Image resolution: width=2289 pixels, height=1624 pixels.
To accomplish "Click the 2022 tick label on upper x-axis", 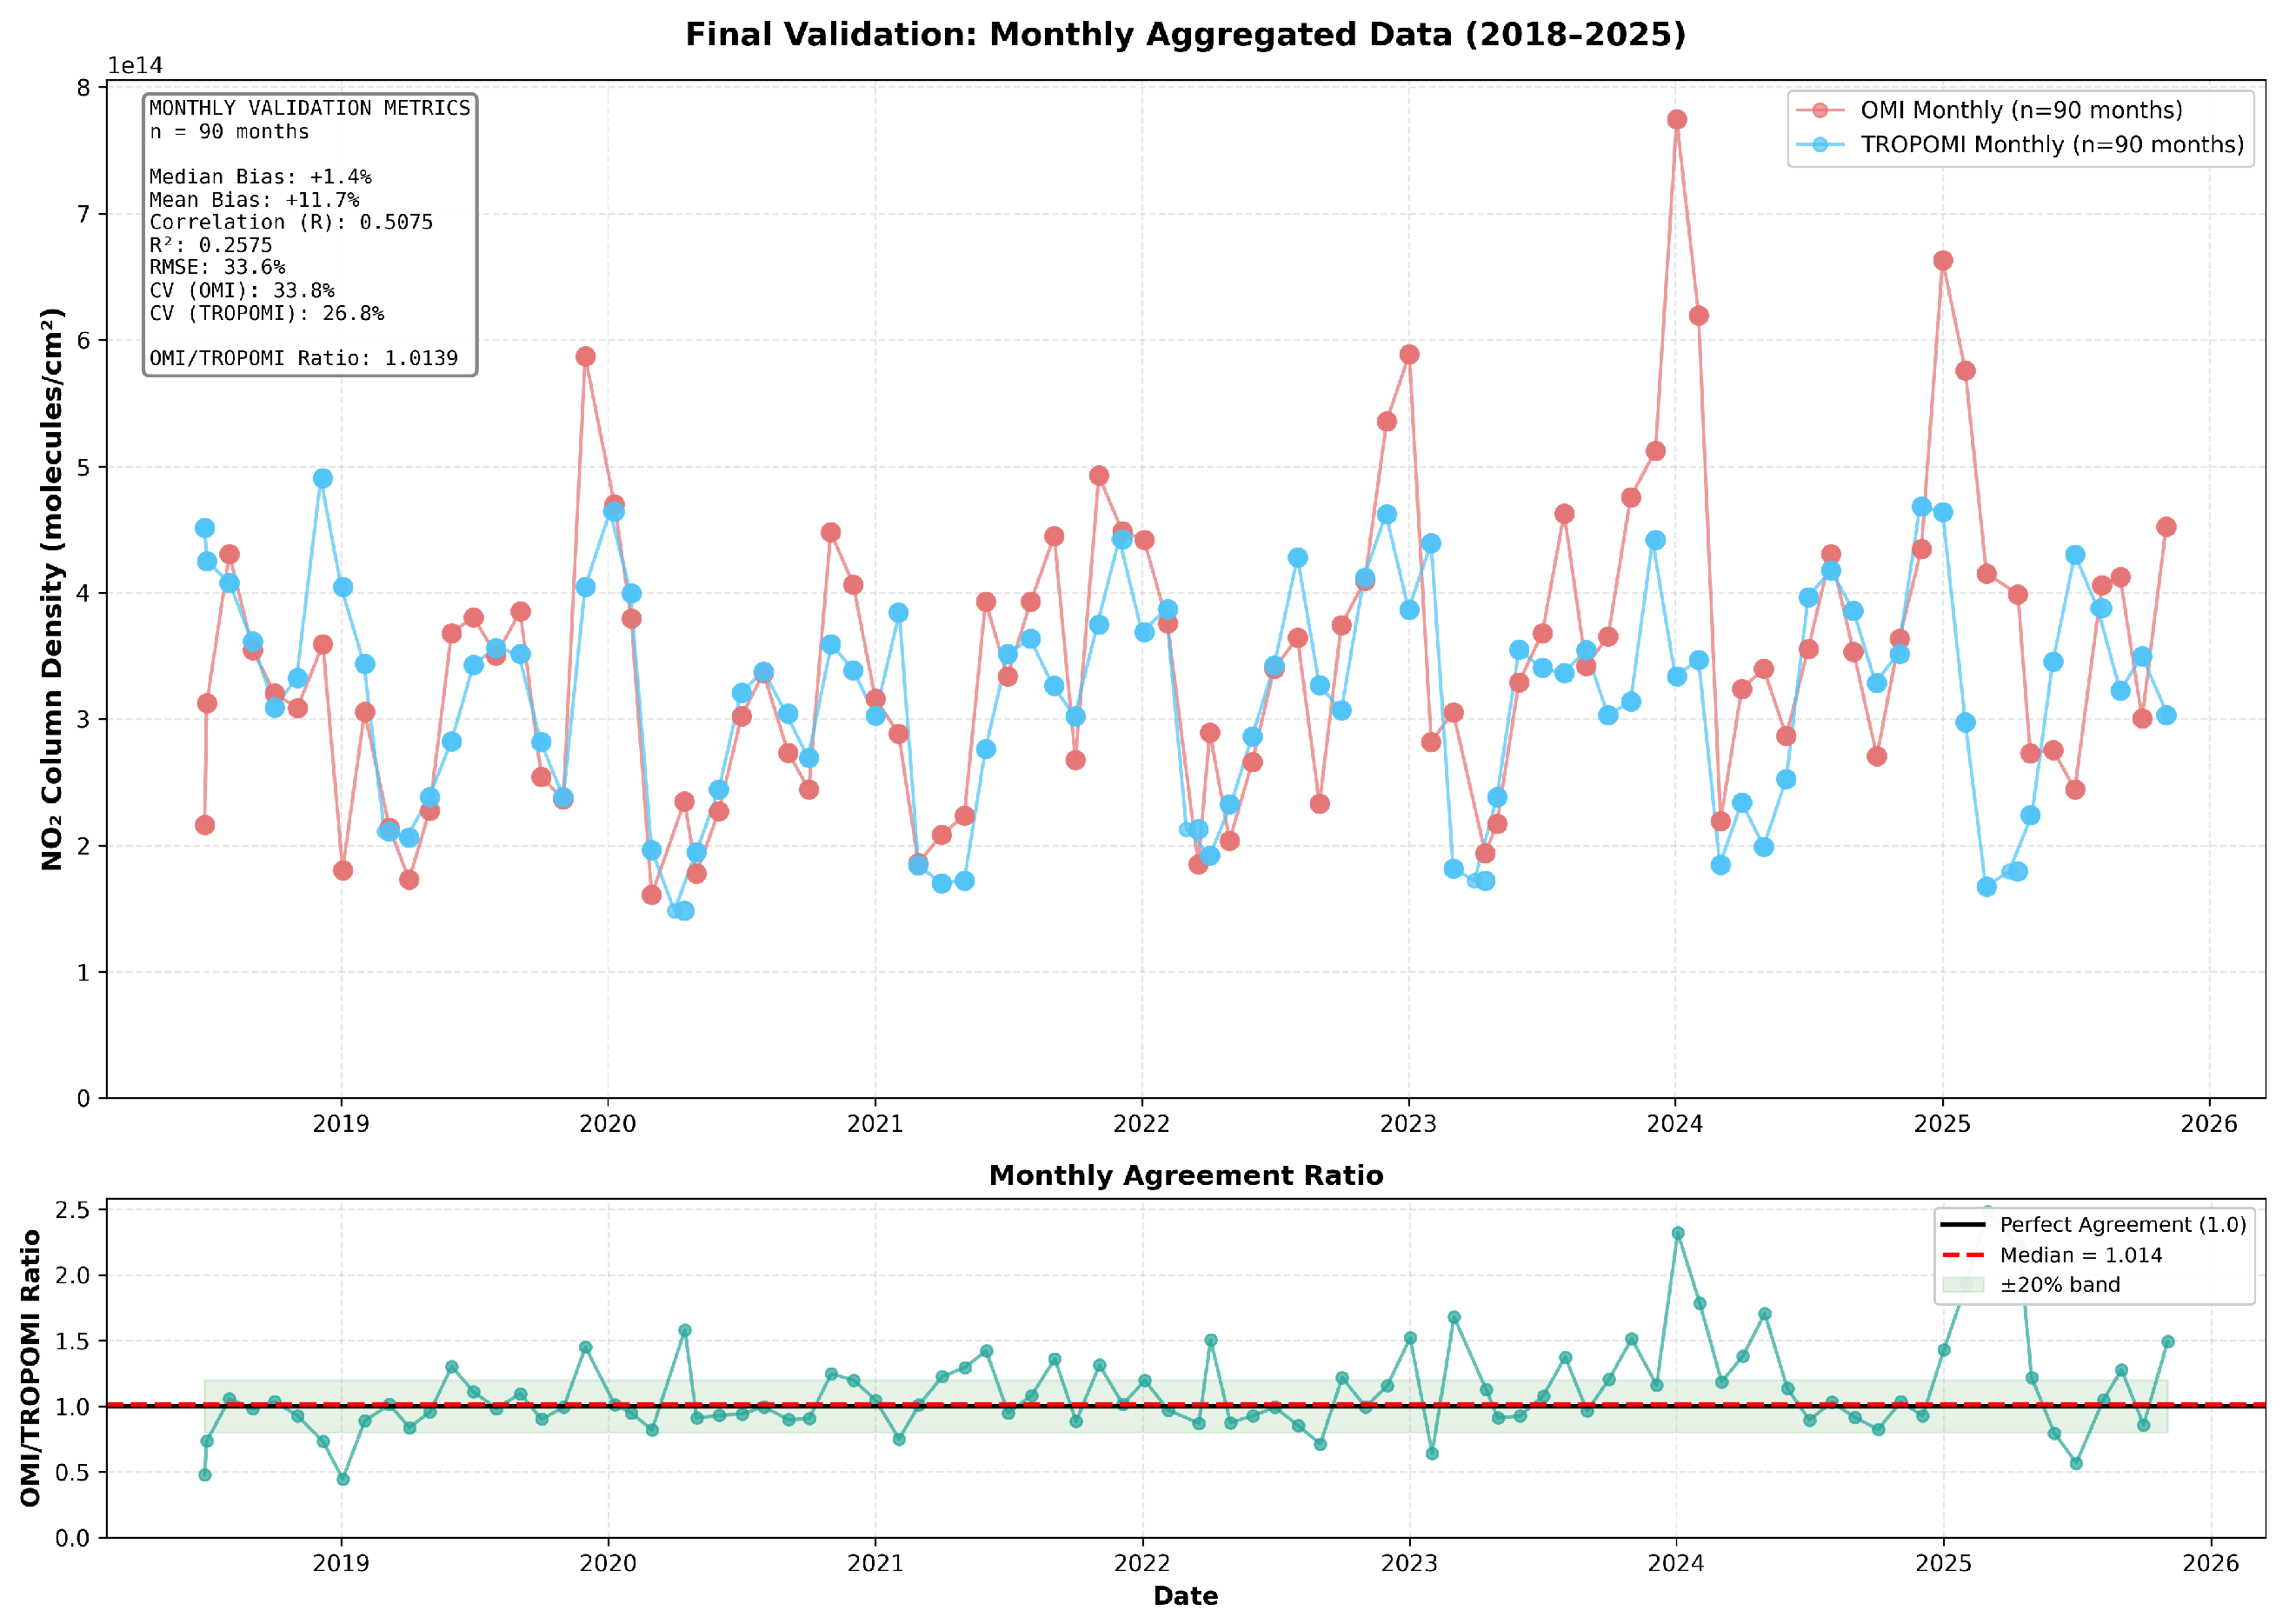I will (1142, 1124).
